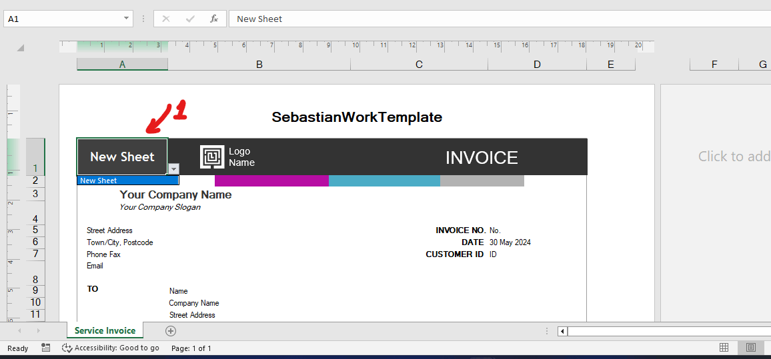
Task: Click the Company Name cell in TO section
Action: point(194,303)
